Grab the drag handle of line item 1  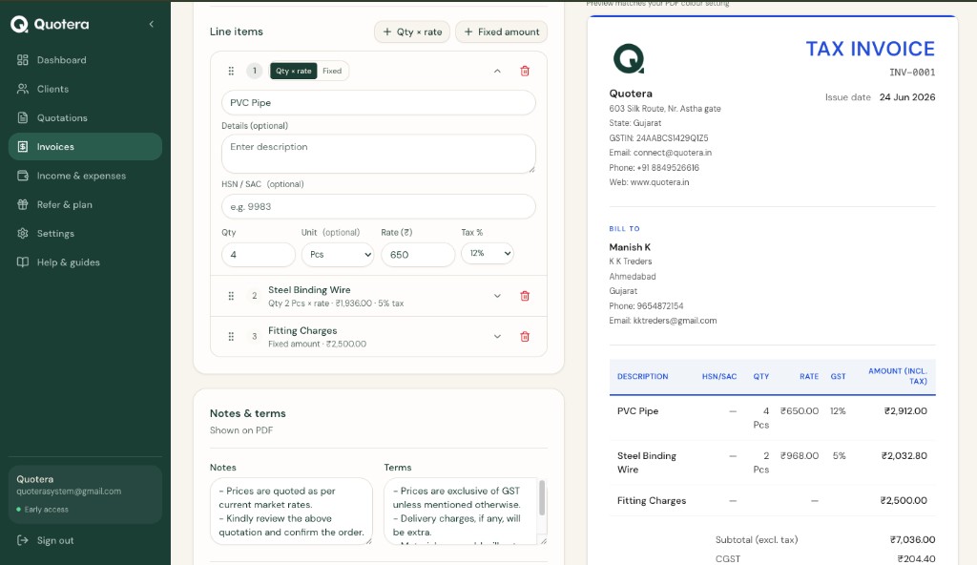pyautogui.click(x=231, y=71)
